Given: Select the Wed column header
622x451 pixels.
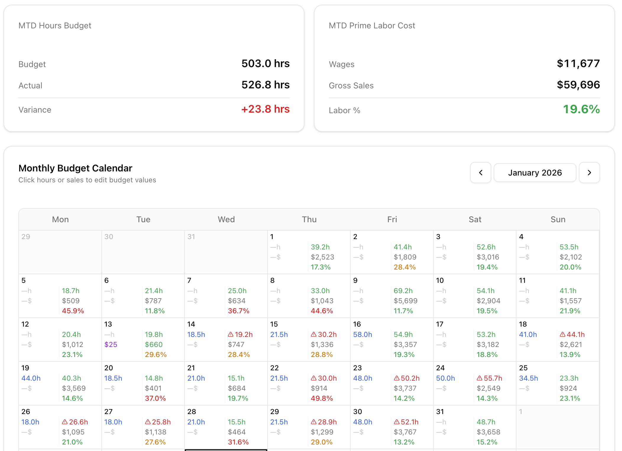Looking at the screenshot, I should point(226,219).
